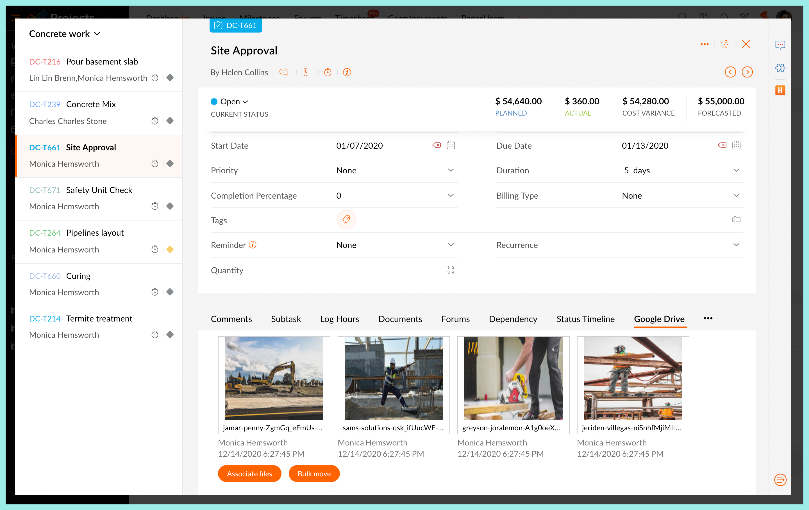
Task: Open the Priority dropdown
Action: pyautogui.click(x=451, y=171)
